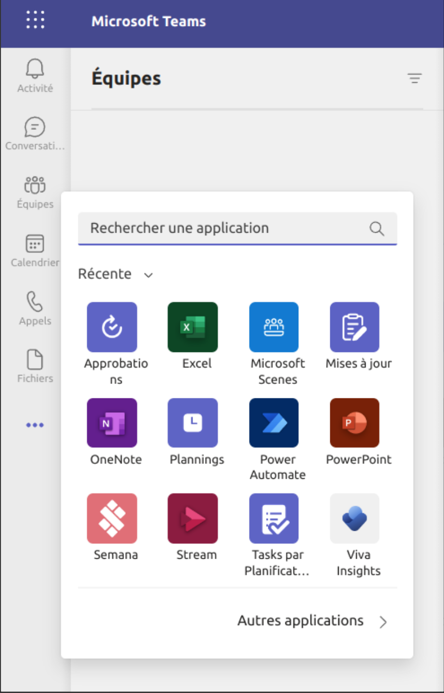Image resolution: width=444 pixels, height=693 pixels.
Task: Open the Viva Insights app
Action: (x=355, y=518)
